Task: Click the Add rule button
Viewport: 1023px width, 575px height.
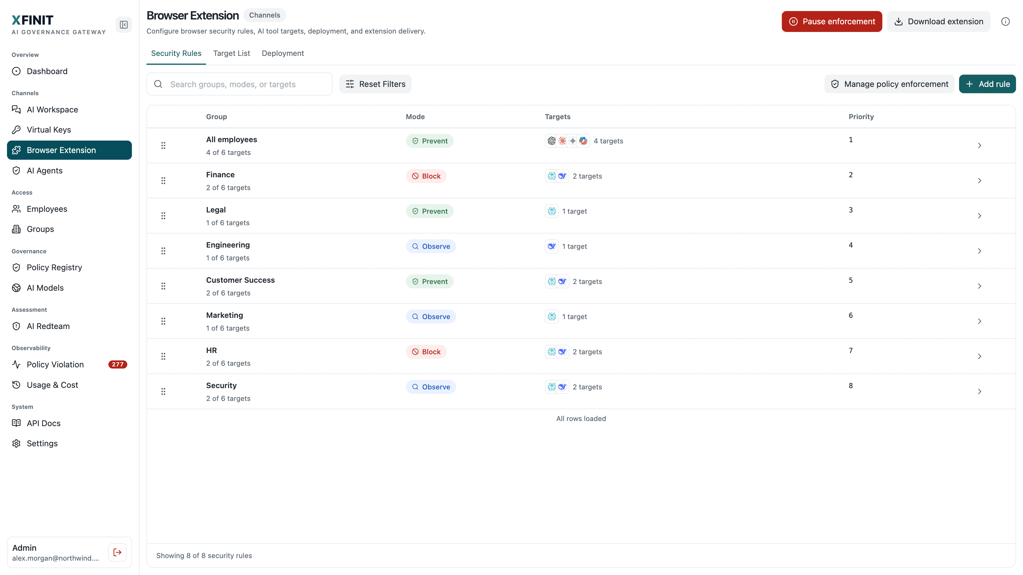Action: pyautogui.click(x=987, y=84)
